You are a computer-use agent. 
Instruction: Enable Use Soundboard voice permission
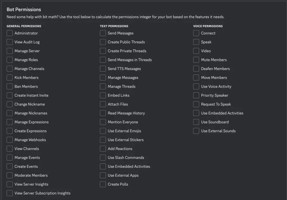click(x=196, y=122)
